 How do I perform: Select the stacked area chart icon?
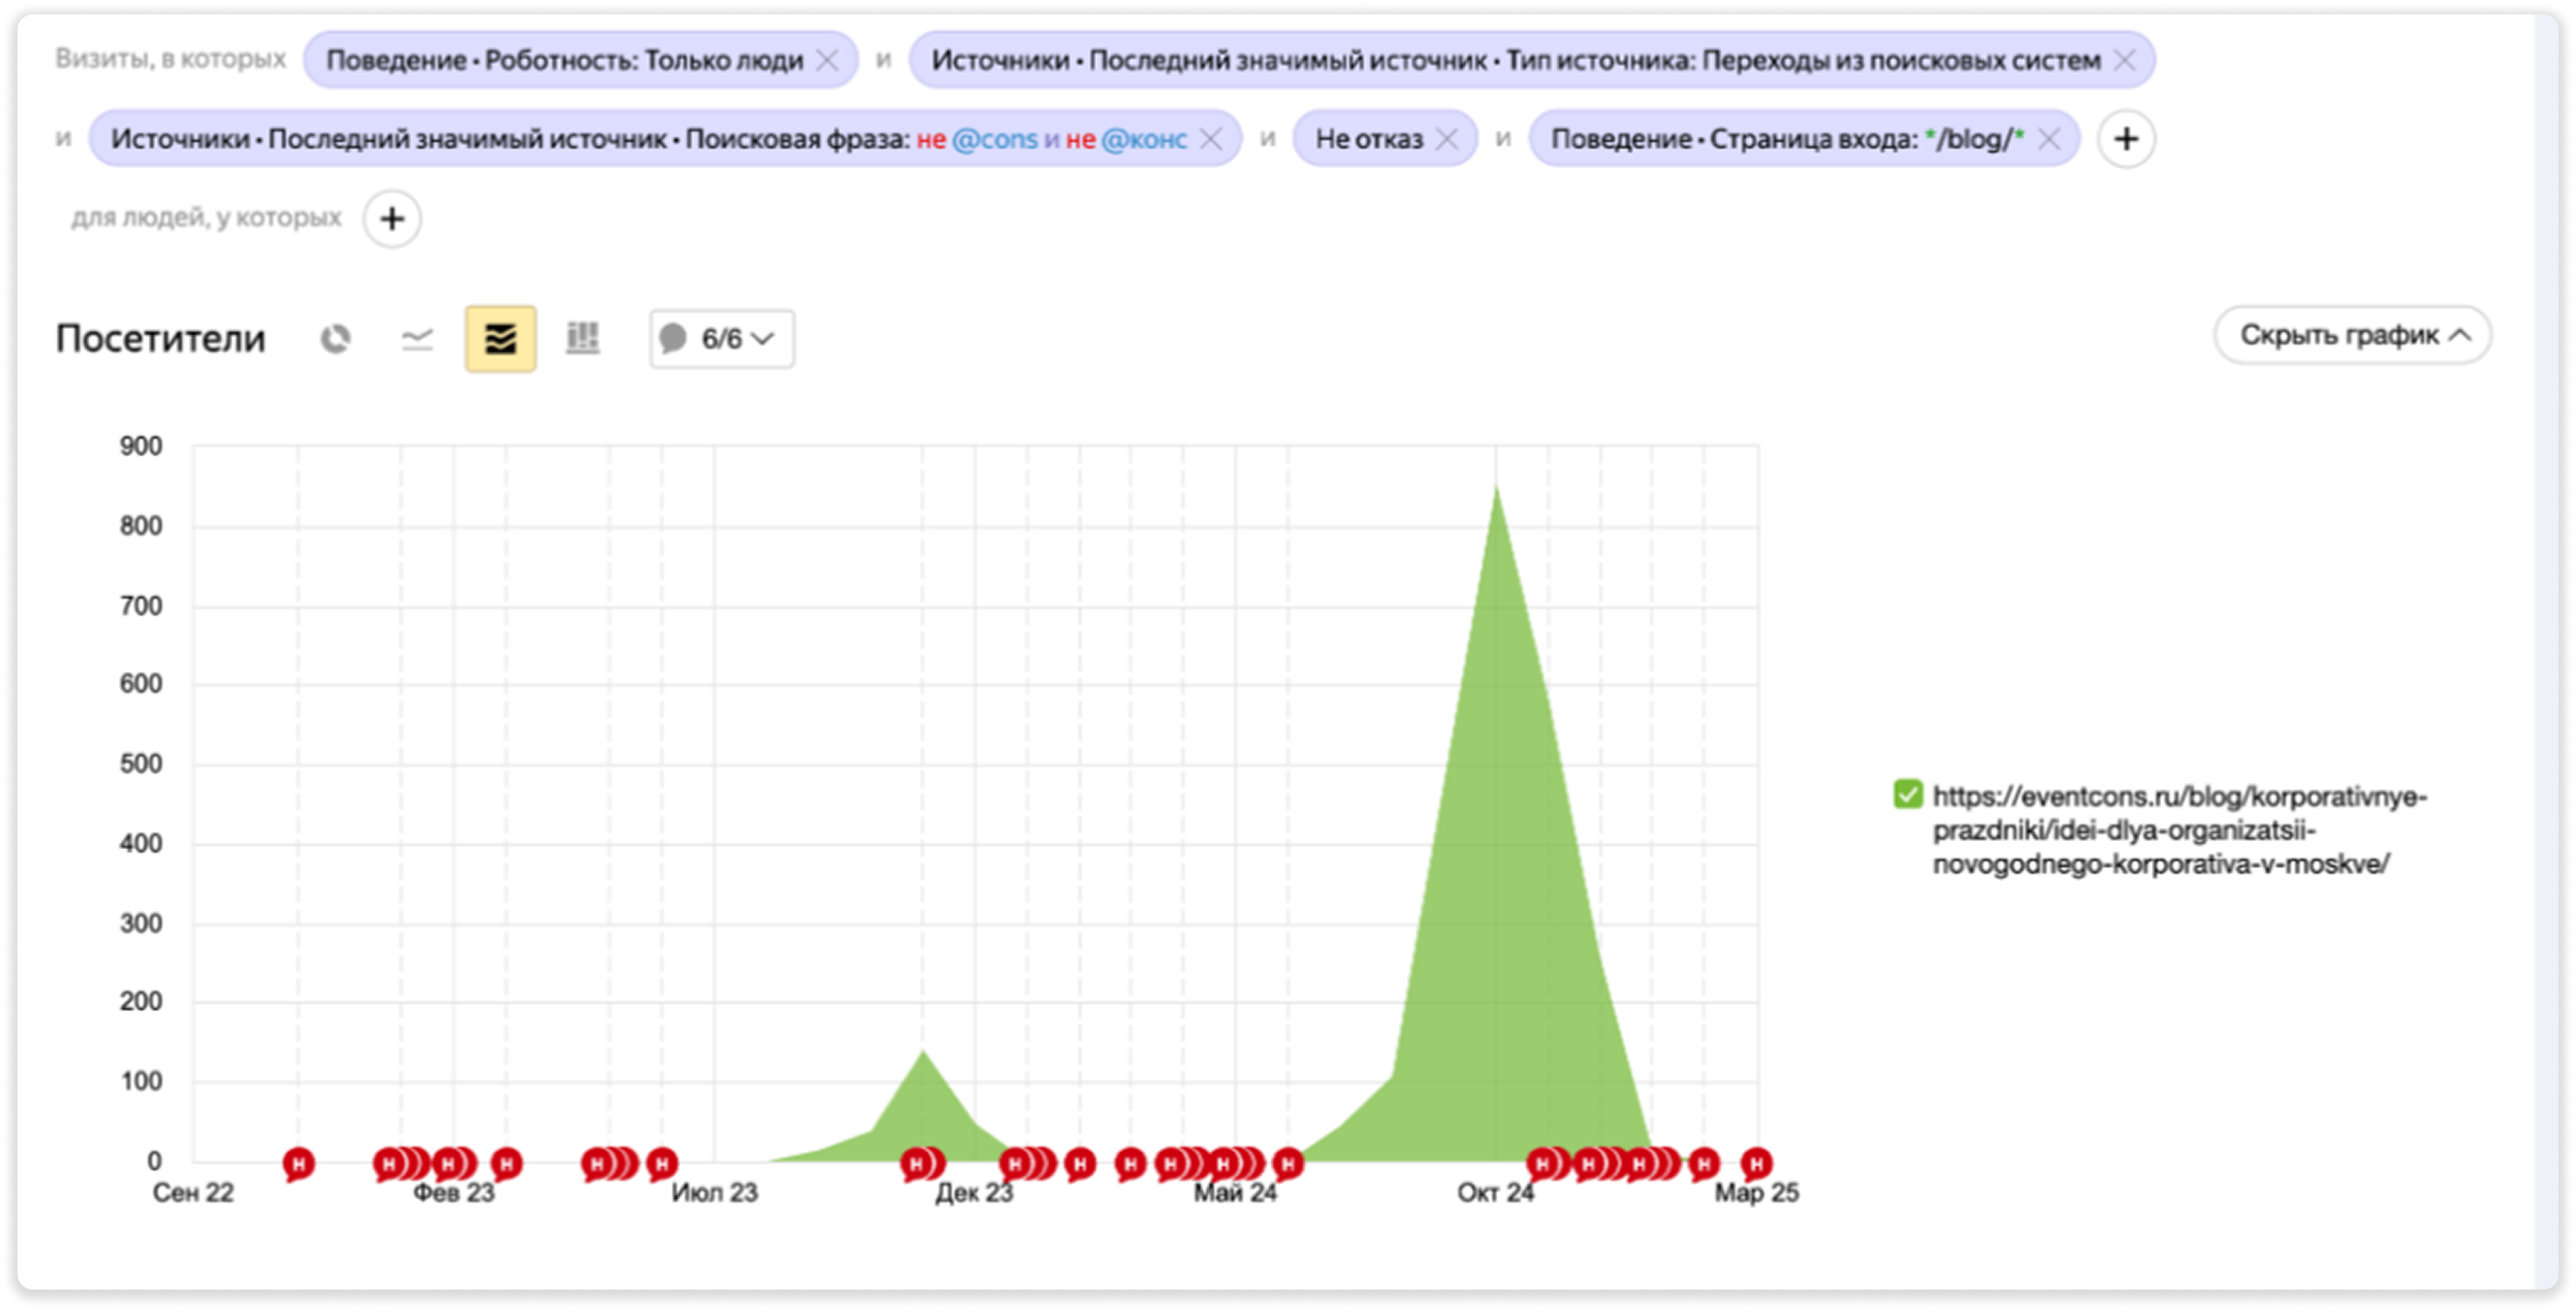click(x=500, y=339)
